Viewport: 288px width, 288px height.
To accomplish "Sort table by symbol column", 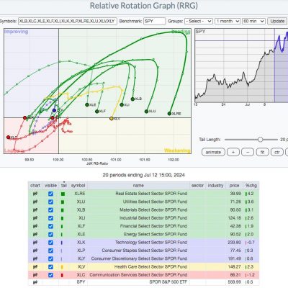I will pyautogui.click(x=78, y=186).
